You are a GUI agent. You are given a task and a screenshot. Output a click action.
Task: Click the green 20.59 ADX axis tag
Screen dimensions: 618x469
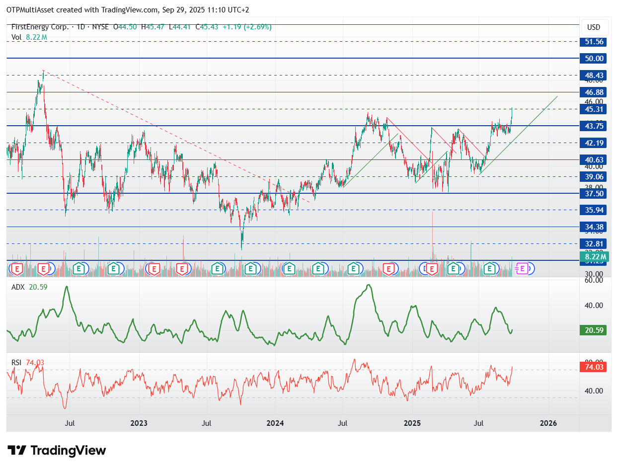pos(593,330)
